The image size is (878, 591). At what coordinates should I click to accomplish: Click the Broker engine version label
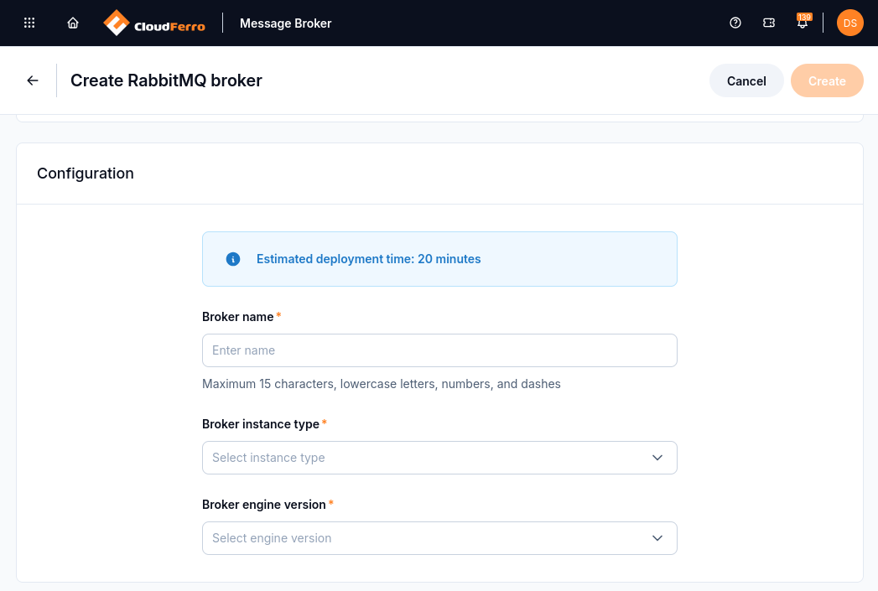click(264, 505)
